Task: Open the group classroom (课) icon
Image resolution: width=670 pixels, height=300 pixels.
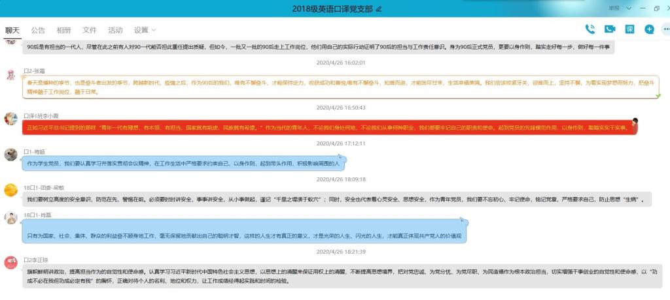Action: coord(629,29)
